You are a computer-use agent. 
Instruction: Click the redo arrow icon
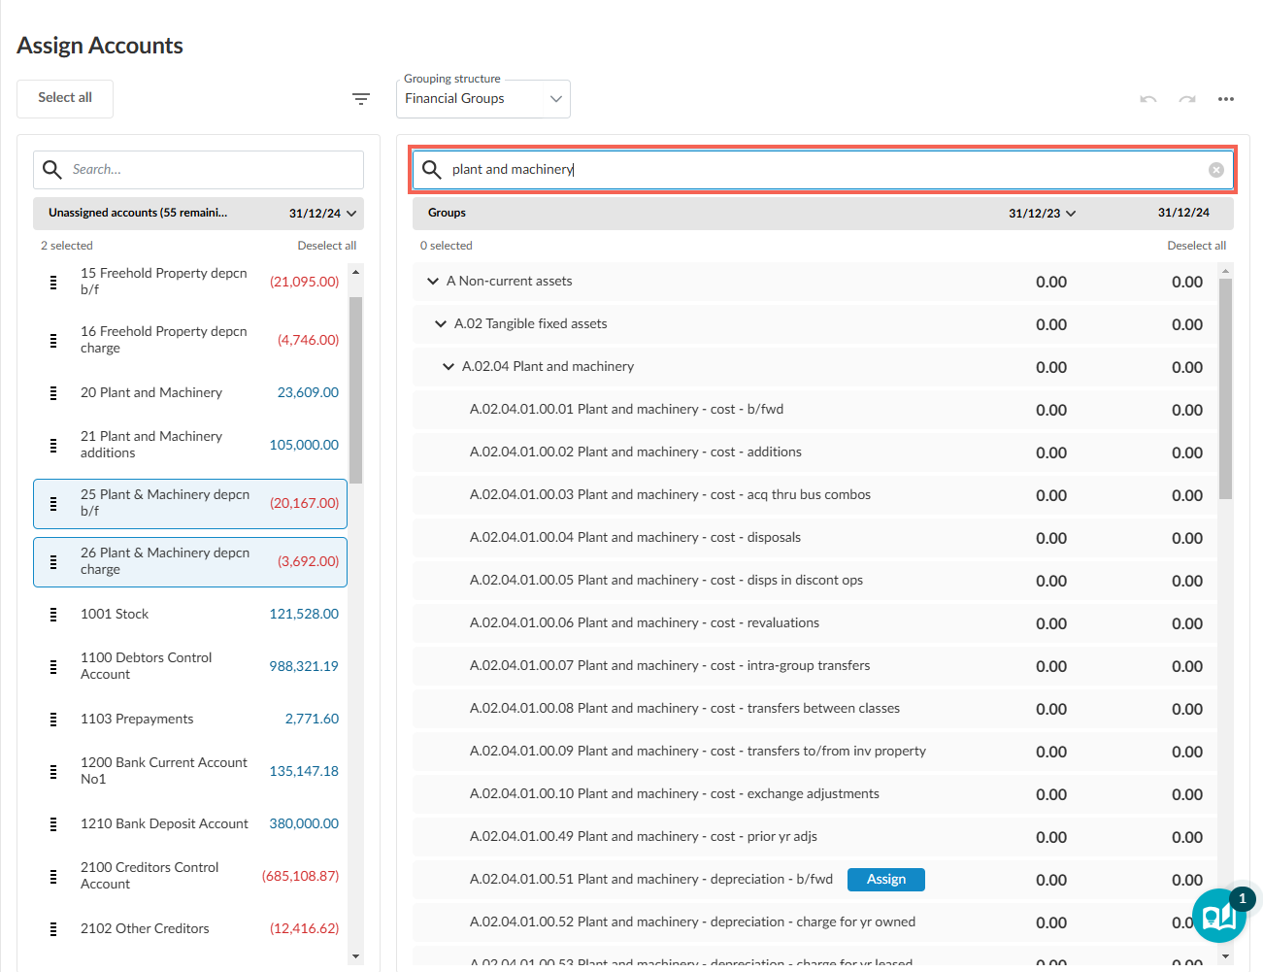[1187, 99]
